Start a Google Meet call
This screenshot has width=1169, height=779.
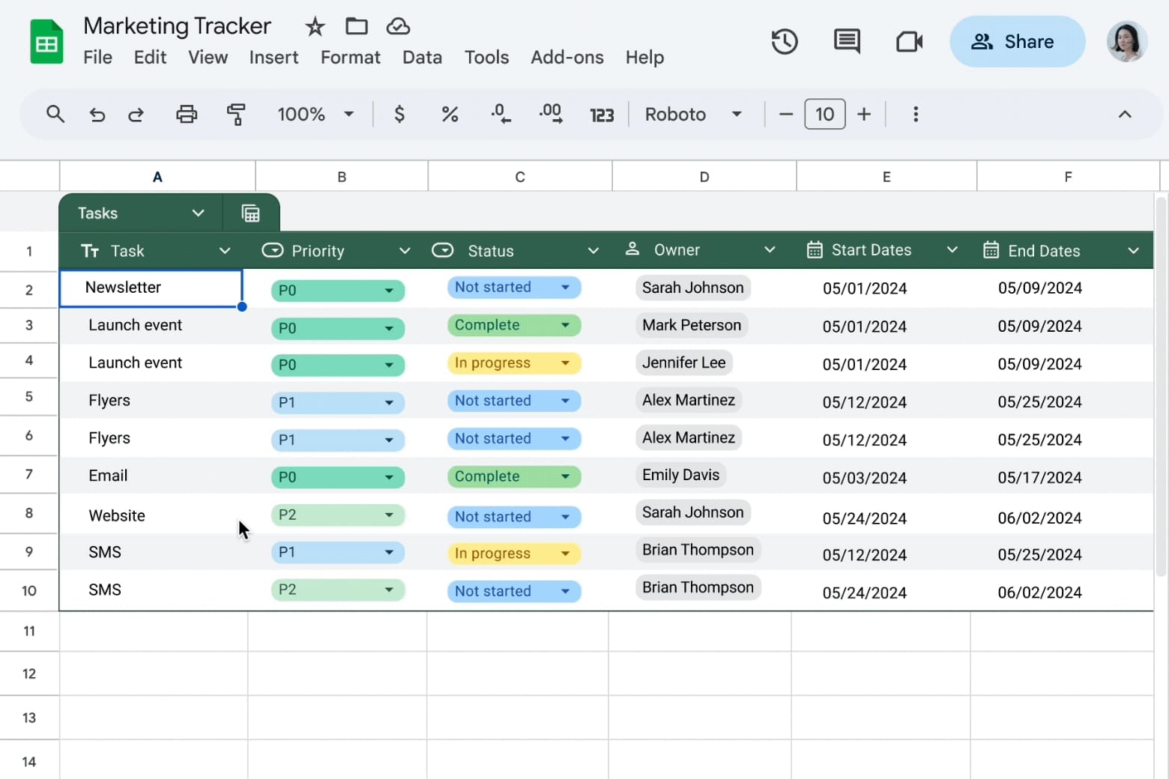tap(908, 41)
